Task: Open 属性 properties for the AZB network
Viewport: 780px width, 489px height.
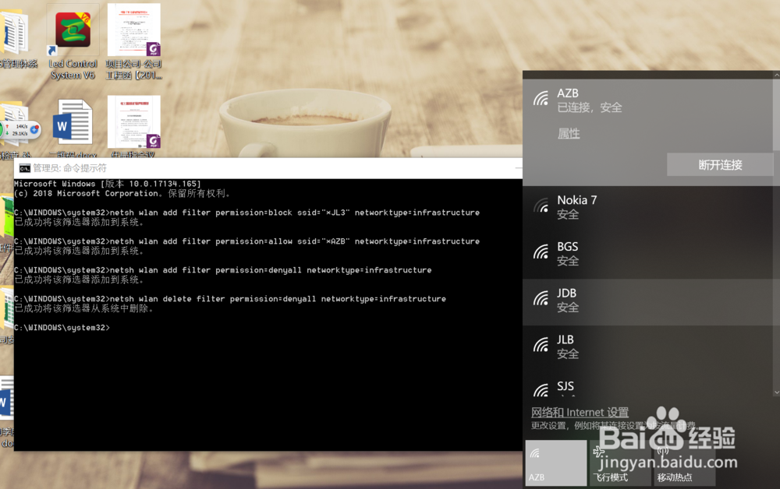Action: 569,134
